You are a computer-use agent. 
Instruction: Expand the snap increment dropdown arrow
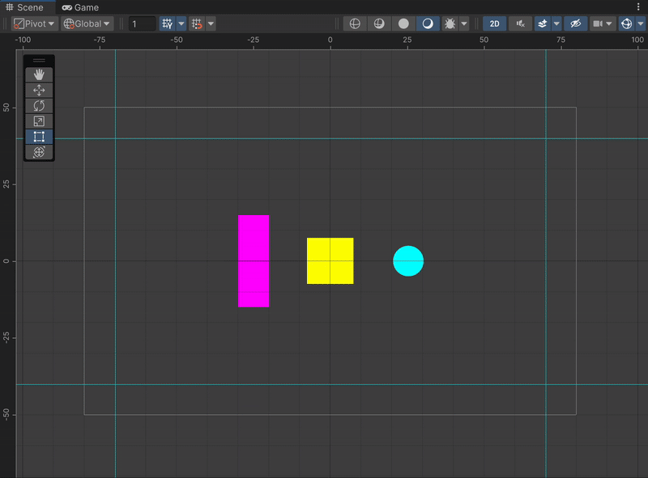tap(211, 24)
